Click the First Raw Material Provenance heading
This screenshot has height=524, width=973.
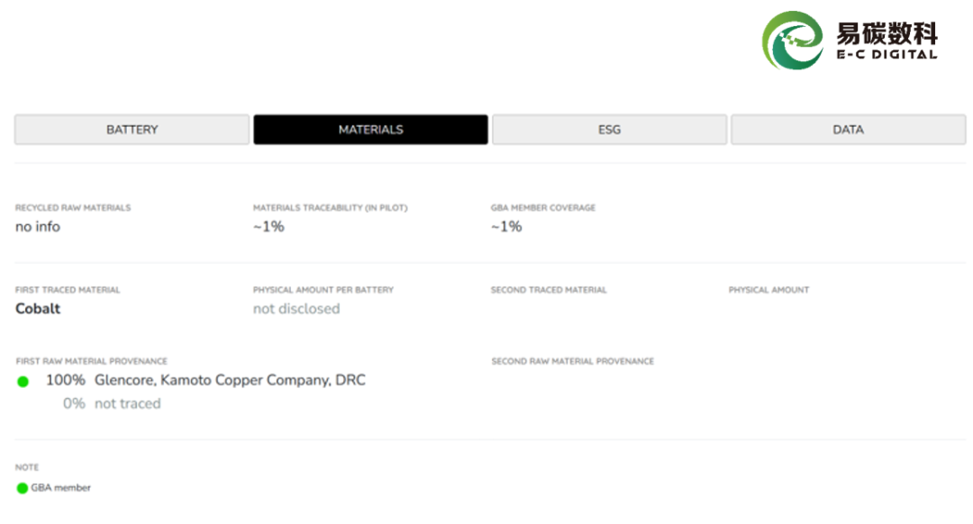pos(91,361)
